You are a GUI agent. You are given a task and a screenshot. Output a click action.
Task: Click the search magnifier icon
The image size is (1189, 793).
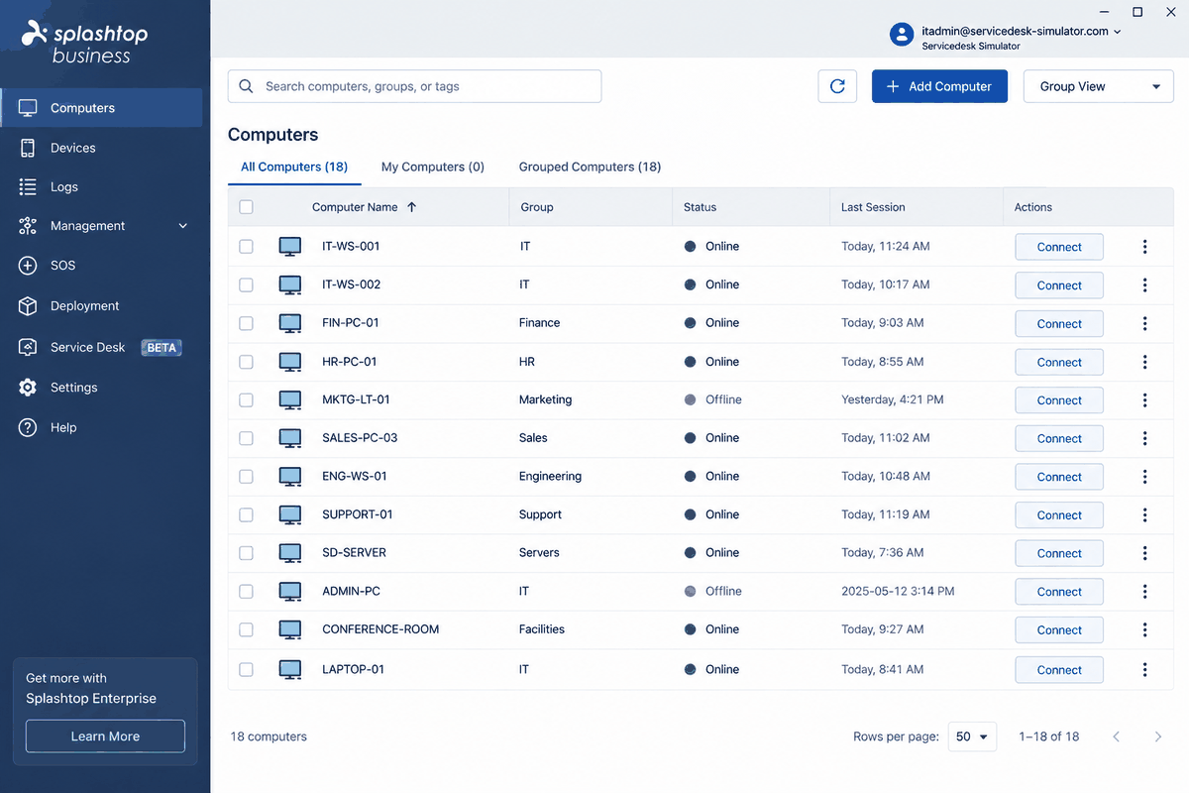pos(245,86)
